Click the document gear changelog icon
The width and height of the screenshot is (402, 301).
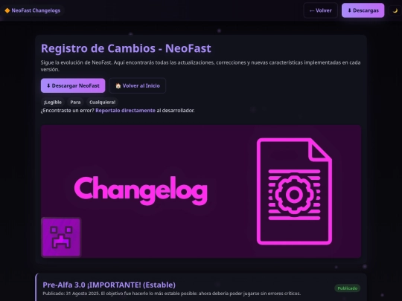coord(294,191)
